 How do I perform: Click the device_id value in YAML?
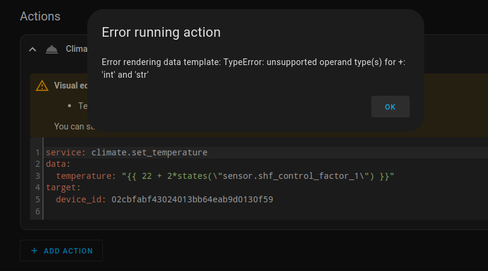point(192,199)
